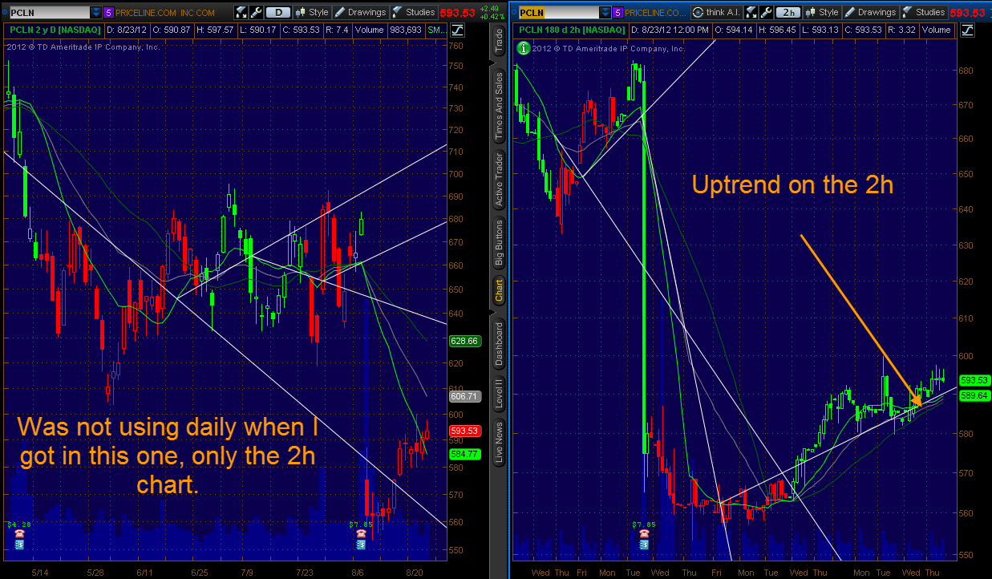Click the 584.77 price bubble on the left axis
Viewport: 992px width, 579px height.
[465, 453]
